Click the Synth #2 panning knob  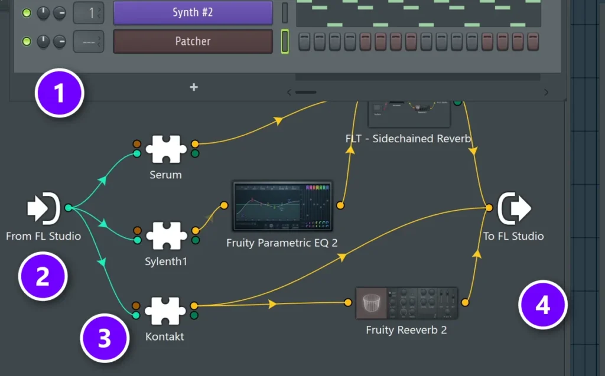coord(43,13)
